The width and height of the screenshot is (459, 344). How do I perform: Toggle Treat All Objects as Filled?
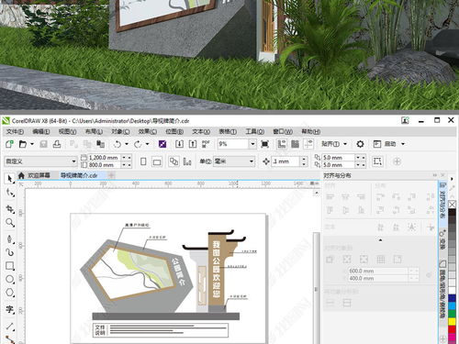click(377, 161)
